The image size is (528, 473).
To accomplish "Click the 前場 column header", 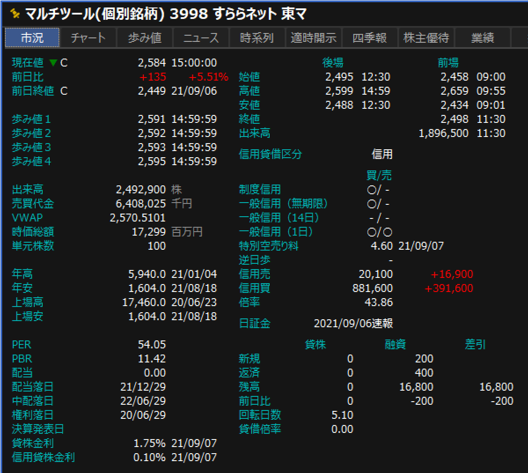I will pyautogui.click(x=448, y=63).
